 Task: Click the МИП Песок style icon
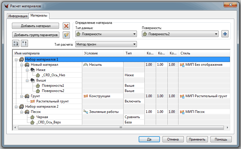click(x=182, y=112)
